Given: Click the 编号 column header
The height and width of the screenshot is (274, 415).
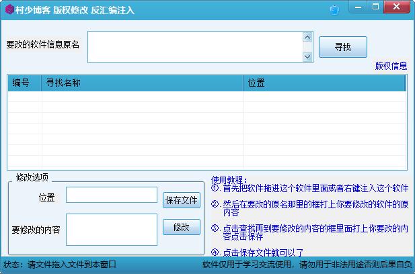Looking at the screenshot, I should 22,83.
